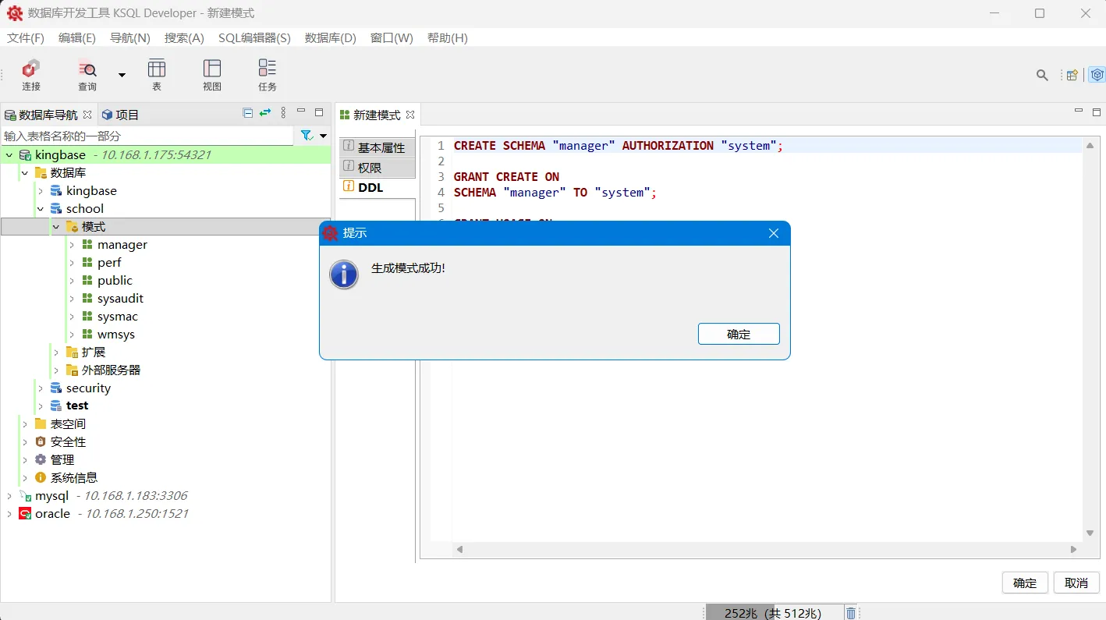Expand the mysql connection node
1106x620 pixels.
(x=9, y=495)
